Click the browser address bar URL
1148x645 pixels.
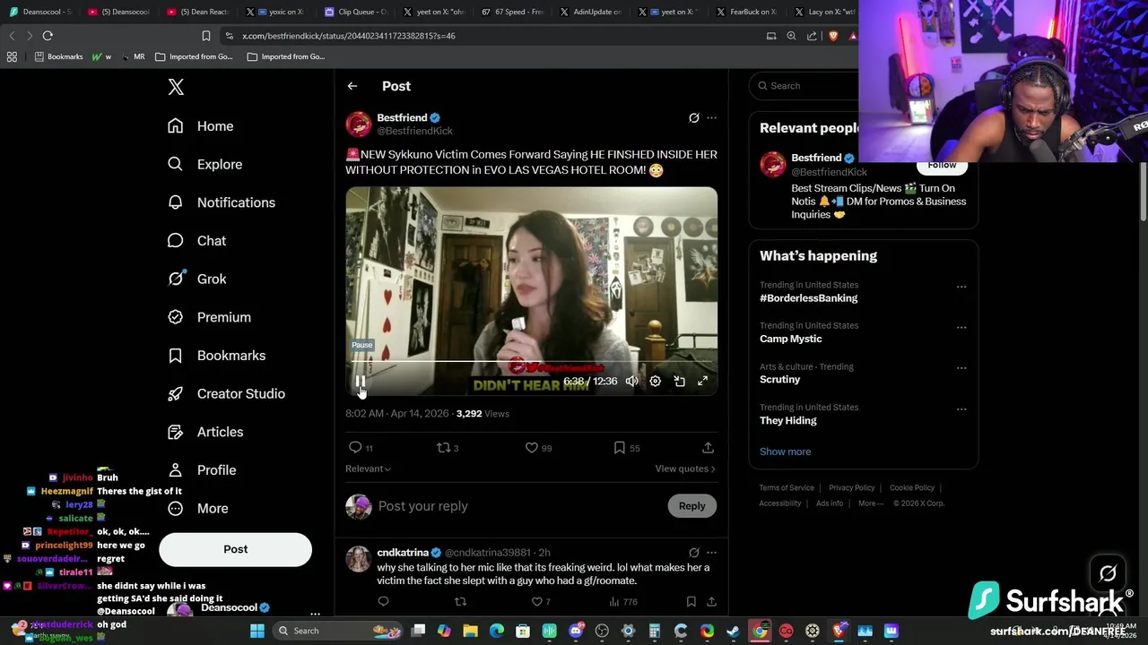point(349,36)
